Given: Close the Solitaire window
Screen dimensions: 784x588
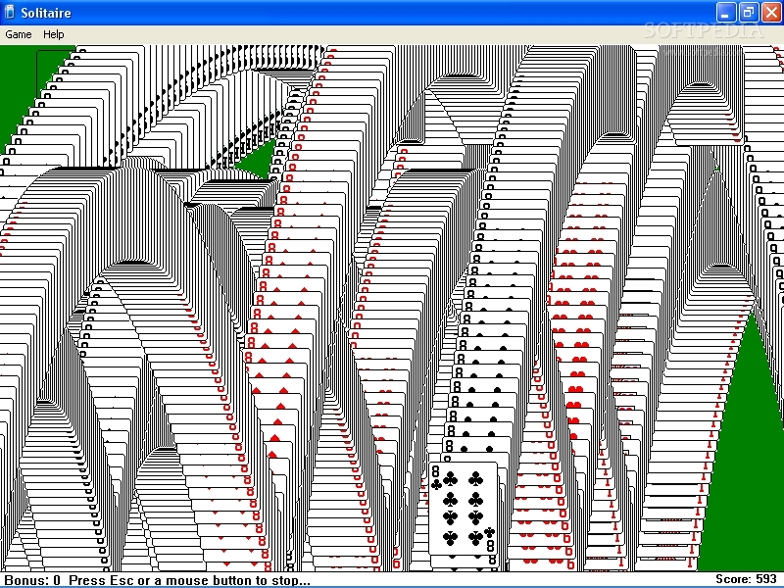Looking at the screenshot, I should (x=771, y=12).
